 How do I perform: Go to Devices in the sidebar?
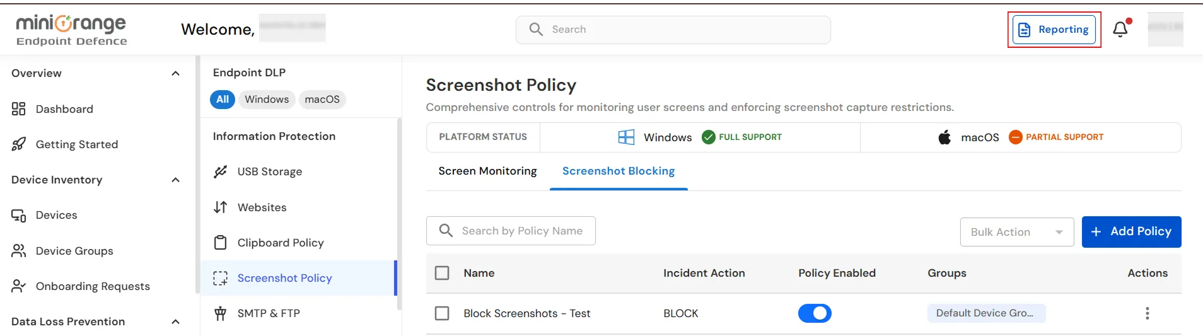pyautogui.click(x=57, y=216)
